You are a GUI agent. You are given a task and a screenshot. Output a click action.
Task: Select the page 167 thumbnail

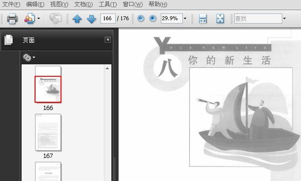[48, 132]
